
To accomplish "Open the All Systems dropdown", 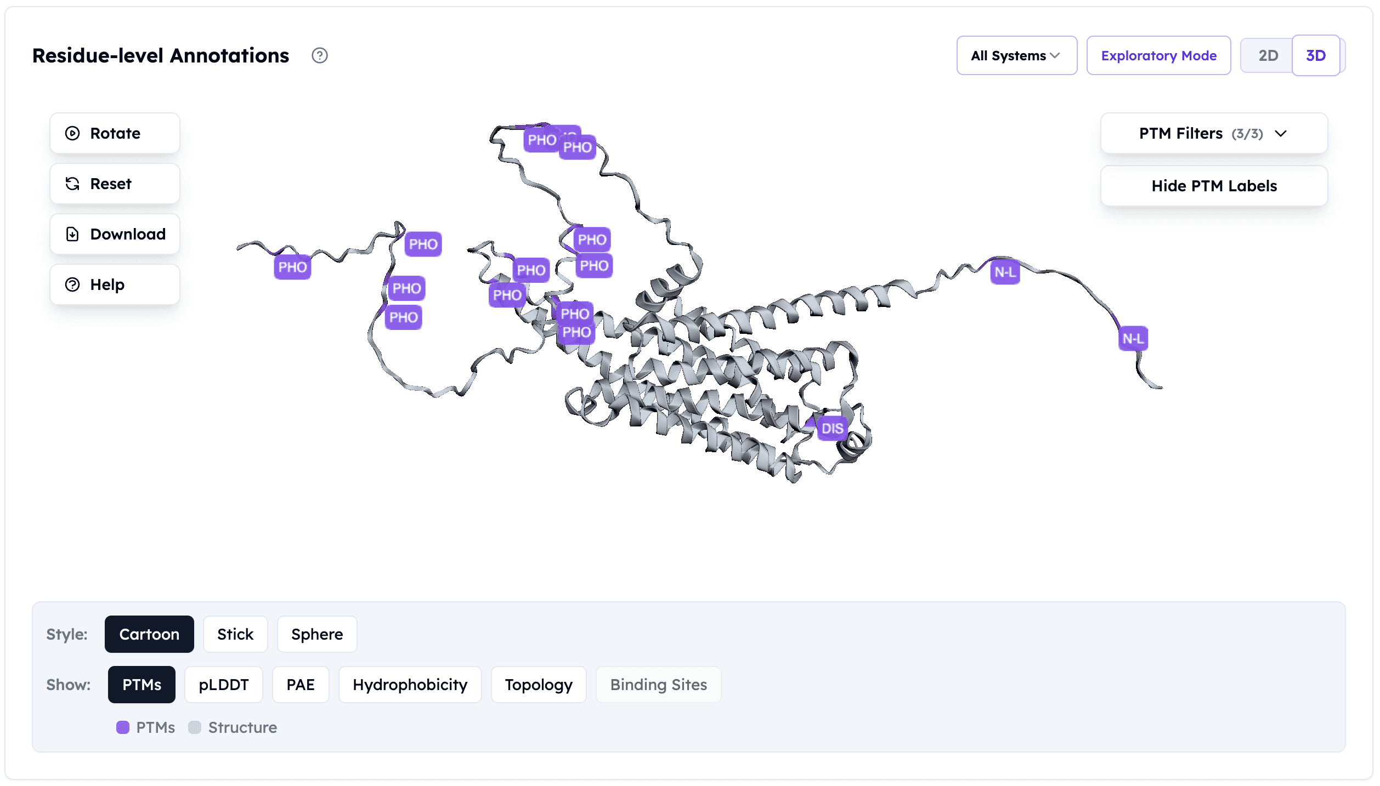I will click(1016, 55).
